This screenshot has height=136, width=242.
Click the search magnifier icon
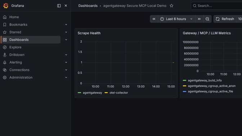point(195,6)
